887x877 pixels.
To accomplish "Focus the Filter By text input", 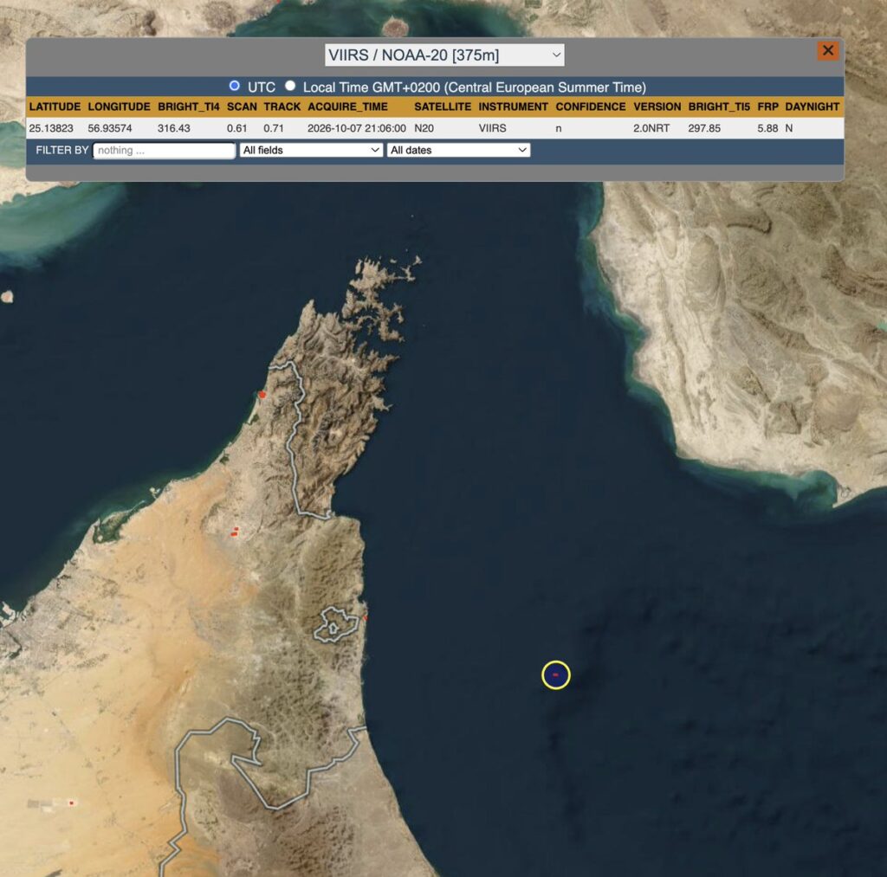I will pyautogui.click(x=164, y=151).
